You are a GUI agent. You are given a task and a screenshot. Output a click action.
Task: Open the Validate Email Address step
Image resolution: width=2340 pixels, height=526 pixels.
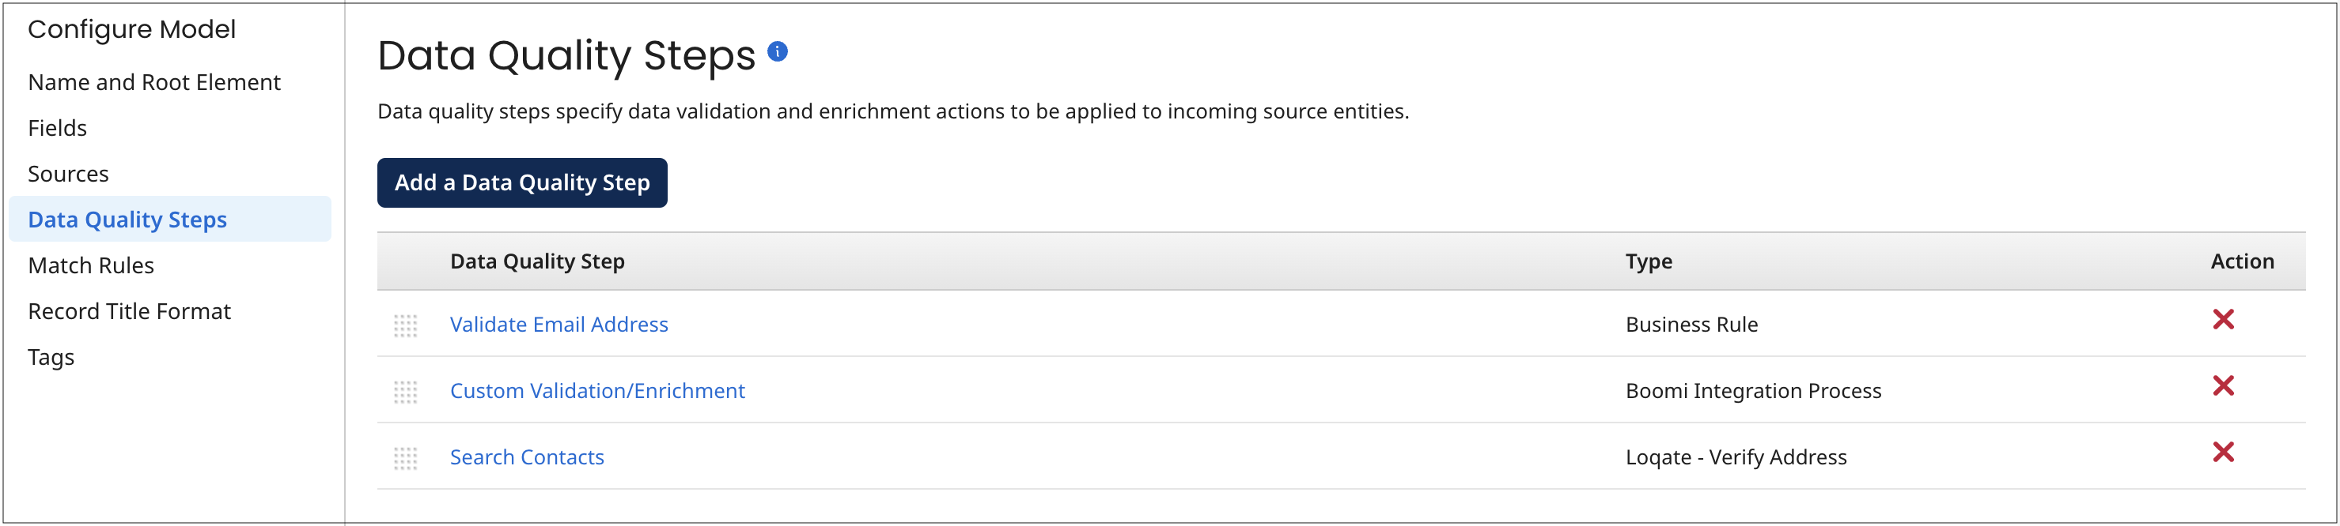pos(558,324)
